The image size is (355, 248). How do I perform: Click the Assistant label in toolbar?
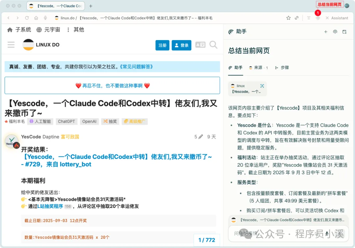pyautogui.click(x=339, y=18)
